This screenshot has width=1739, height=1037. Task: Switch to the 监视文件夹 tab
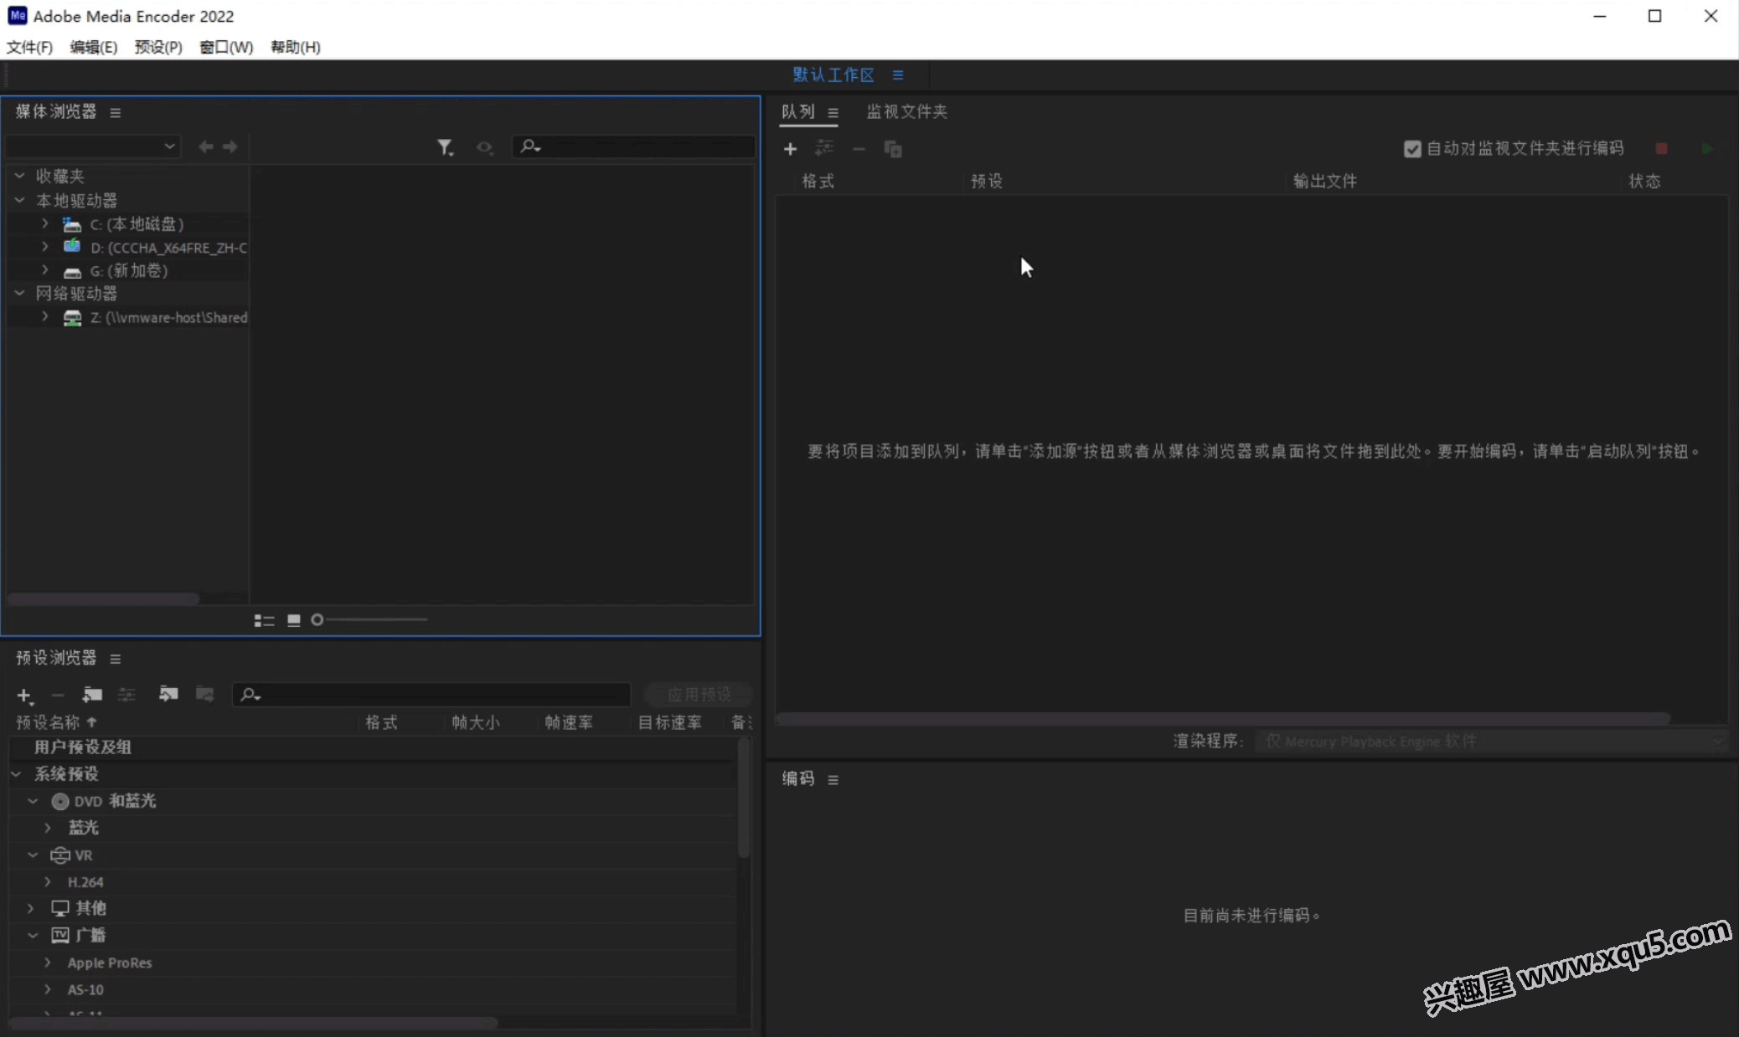tap(906, 111)
